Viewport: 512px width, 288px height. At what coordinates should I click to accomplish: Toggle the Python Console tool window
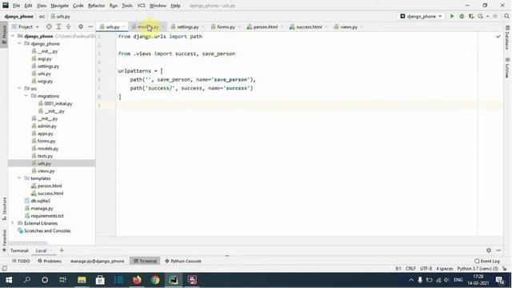pos(183,261)
